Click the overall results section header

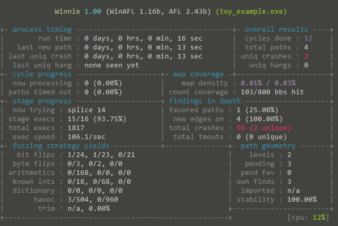click(x=276, y=30)
